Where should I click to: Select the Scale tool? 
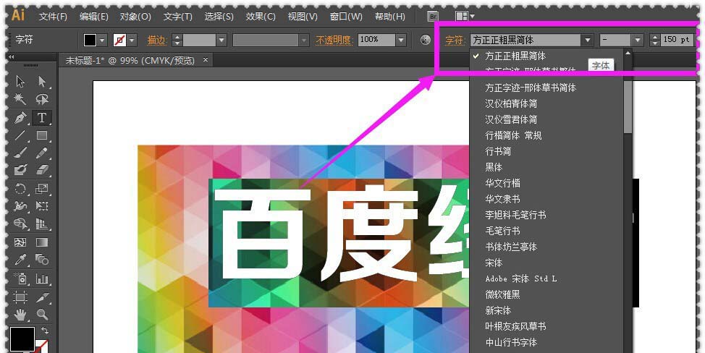click(42, 189)
